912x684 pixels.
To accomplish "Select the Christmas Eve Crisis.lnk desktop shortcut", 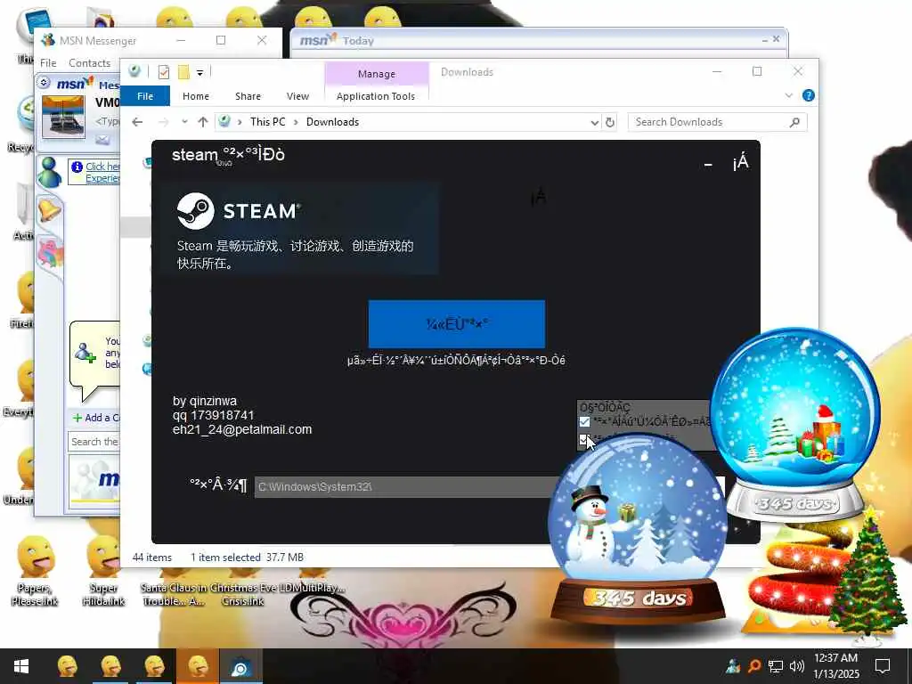I will [242, 588].
